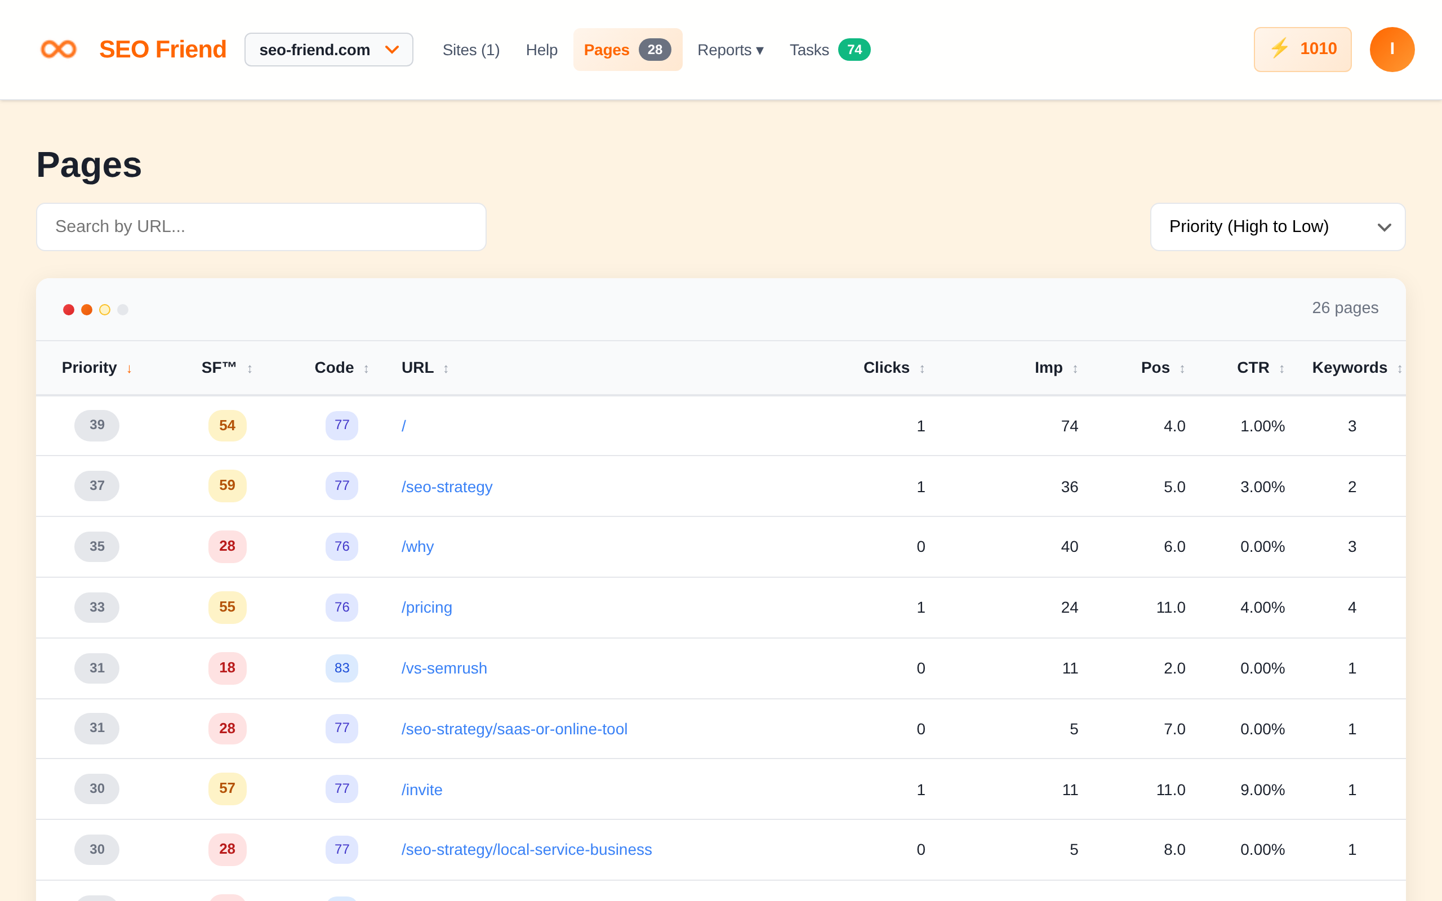Click the Search by URL field
Image resolution: width=1442 pixels, height=901 pixels.
[x=261, y=226]
